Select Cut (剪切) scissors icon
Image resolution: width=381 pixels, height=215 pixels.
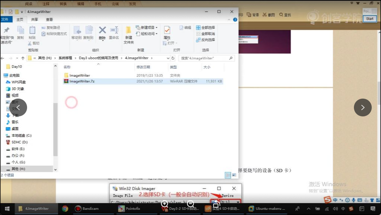point(33,43)
